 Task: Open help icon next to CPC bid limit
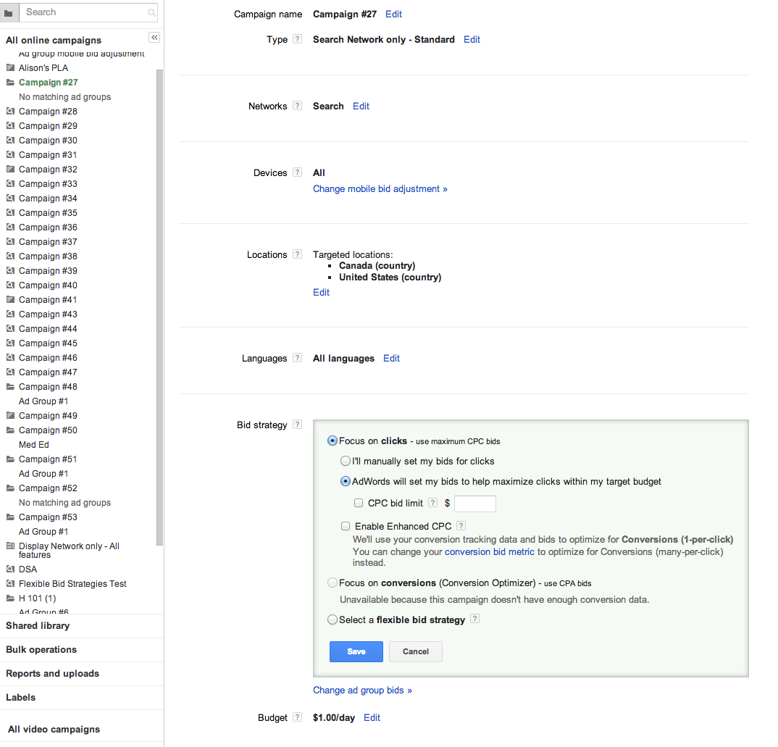pos(432,503)
